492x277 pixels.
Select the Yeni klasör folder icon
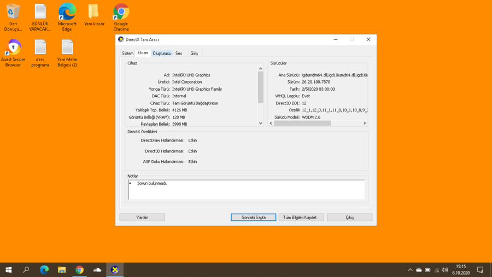94,15
